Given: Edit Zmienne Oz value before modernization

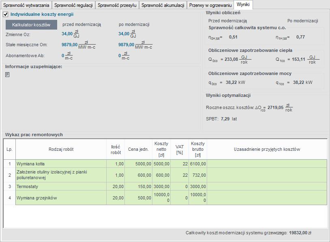Looking at the screenshot, I should tap(67, 34).
